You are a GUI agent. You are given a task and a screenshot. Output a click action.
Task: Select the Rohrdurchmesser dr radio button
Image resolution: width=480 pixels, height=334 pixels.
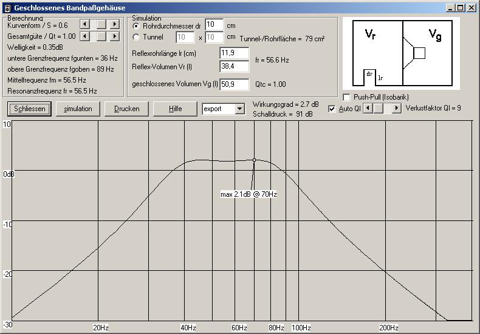[x=136, y=26]
